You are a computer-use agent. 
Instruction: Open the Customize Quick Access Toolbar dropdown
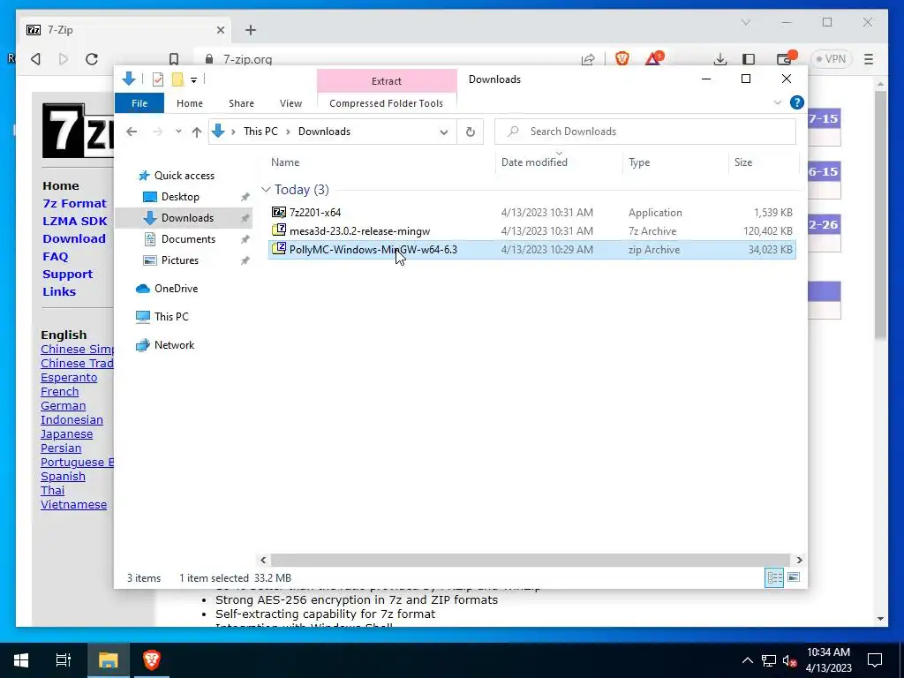(x=193, y=80)
